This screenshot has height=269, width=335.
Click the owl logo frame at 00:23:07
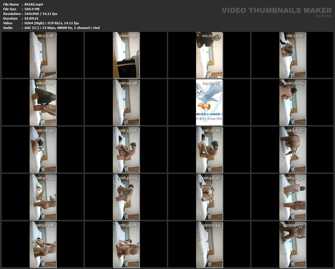(209, 102)
